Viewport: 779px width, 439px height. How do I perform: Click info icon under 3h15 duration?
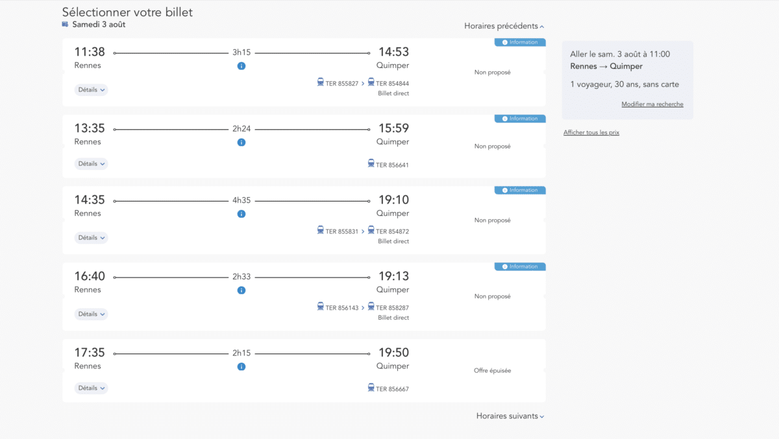click(x=241, y=66)
